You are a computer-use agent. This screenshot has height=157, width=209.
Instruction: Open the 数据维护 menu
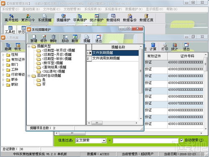(x=134, y=9)
